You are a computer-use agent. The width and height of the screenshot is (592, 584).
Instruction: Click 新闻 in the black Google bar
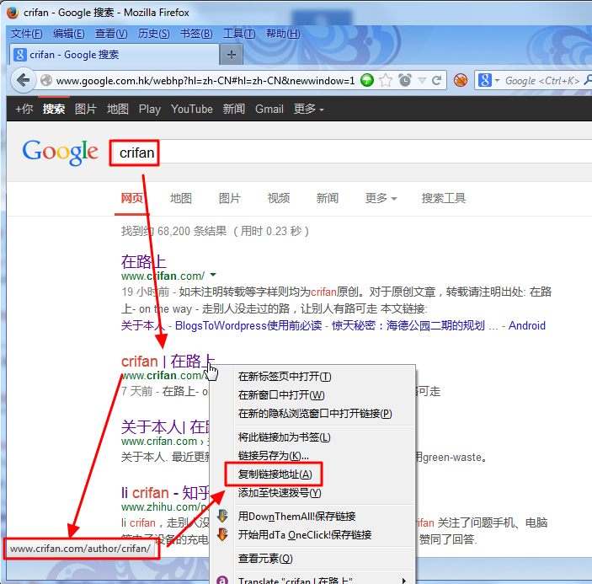pos(234,110)
